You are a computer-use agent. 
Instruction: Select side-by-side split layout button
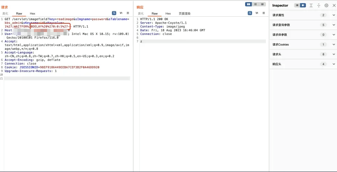point(248,4)
